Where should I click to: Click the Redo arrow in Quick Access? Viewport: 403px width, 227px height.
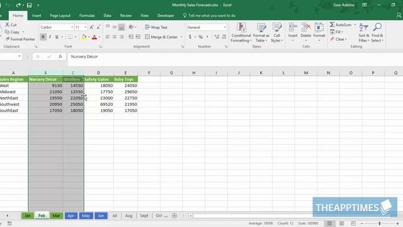[18, 5]
